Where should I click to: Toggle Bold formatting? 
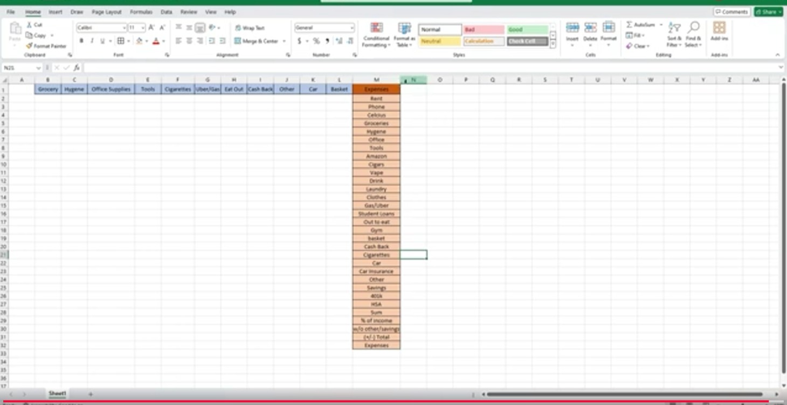pyautogui.click(x=81, y=41)
